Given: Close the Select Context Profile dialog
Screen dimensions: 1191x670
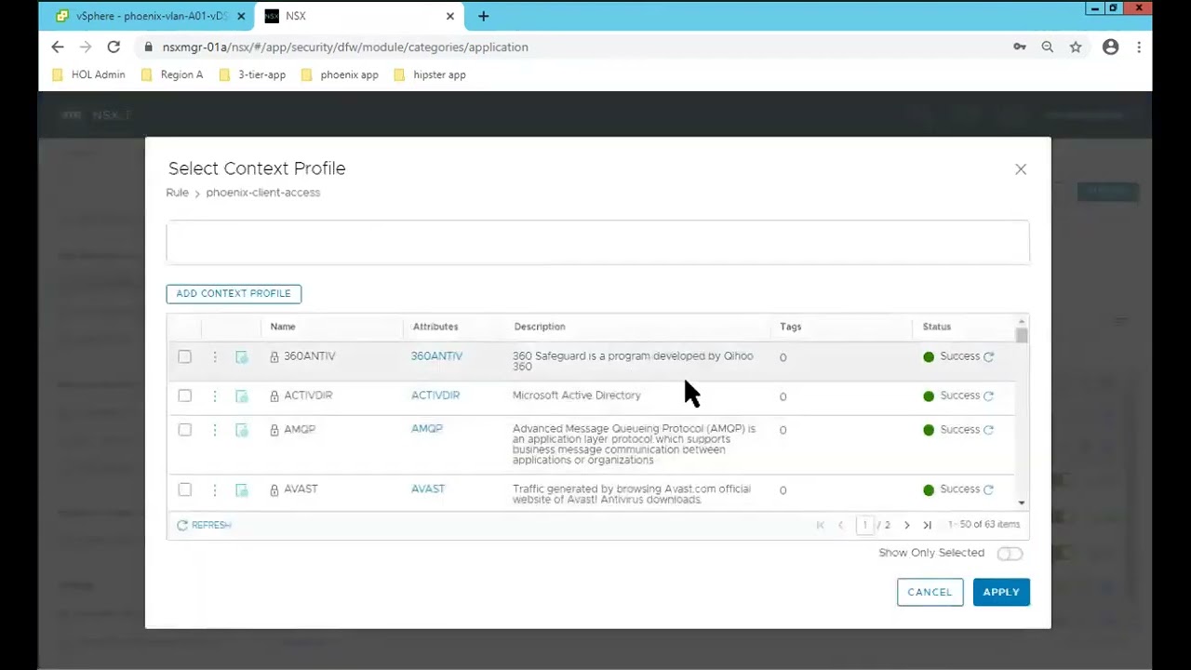Looking at the screenshot, I should [1021, 169].
